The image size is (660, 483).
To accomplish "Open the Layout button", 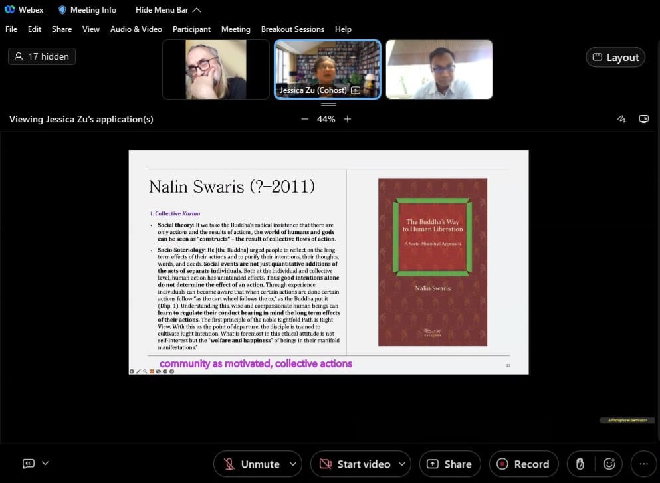I will click(x=615, y=58).
